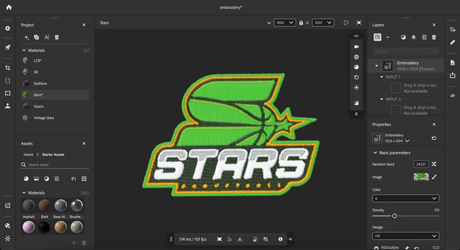Click the ruler icon in right sidebar
The height and width of the screenshot is (250, 460).
click(453, 42)
